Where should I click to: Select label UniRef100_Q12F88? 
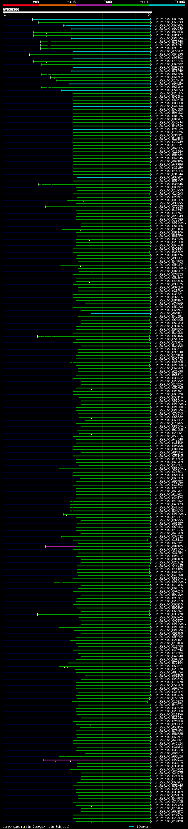click(169, 647)
